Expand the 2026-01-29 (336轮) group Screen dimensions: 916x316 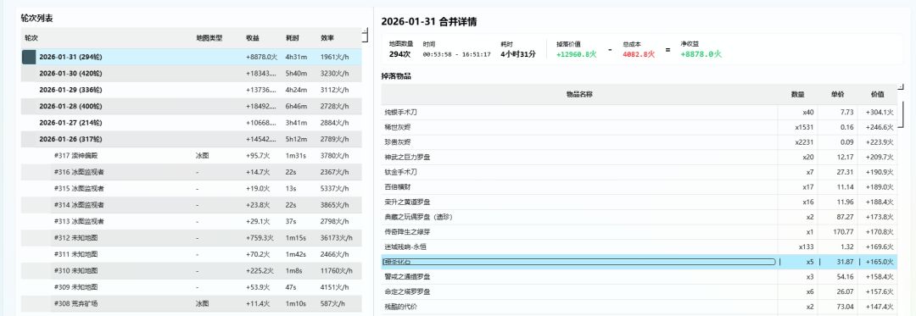[191, 90]
